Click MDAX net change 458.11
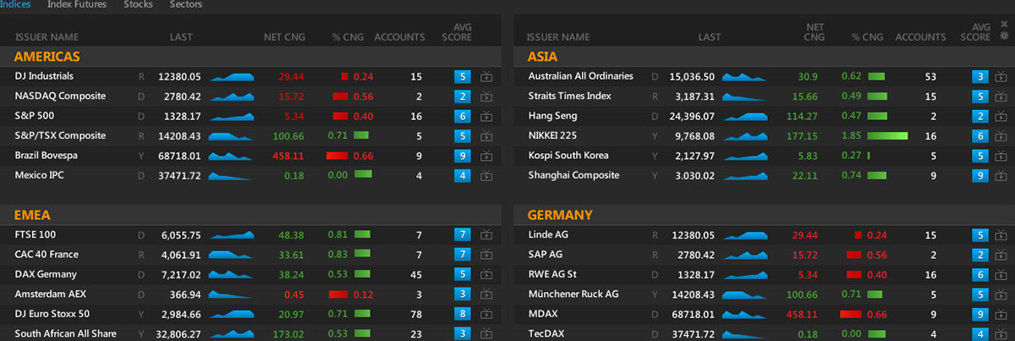The image size is (1015, 341). pyautogui.click(x=800, y=314)
